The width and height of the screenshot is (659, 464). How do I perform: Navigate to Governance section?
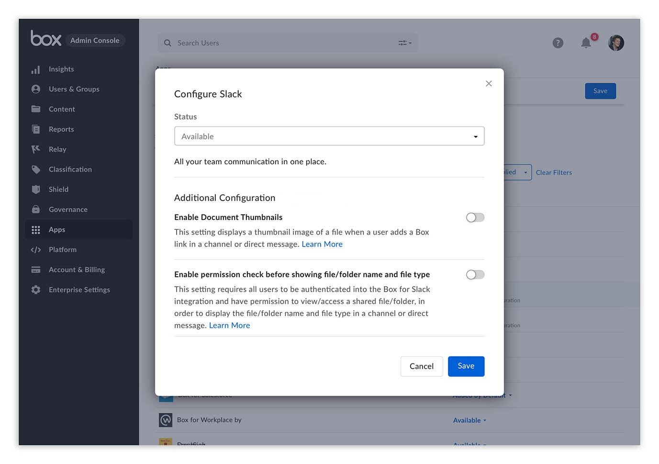68,209
